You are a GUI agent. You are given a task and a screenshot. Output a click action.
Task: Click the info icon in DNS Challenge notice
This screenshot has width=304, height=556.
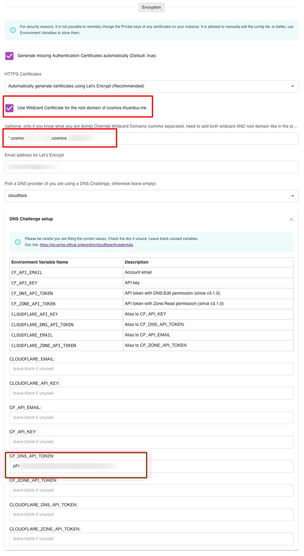[17, 242]
